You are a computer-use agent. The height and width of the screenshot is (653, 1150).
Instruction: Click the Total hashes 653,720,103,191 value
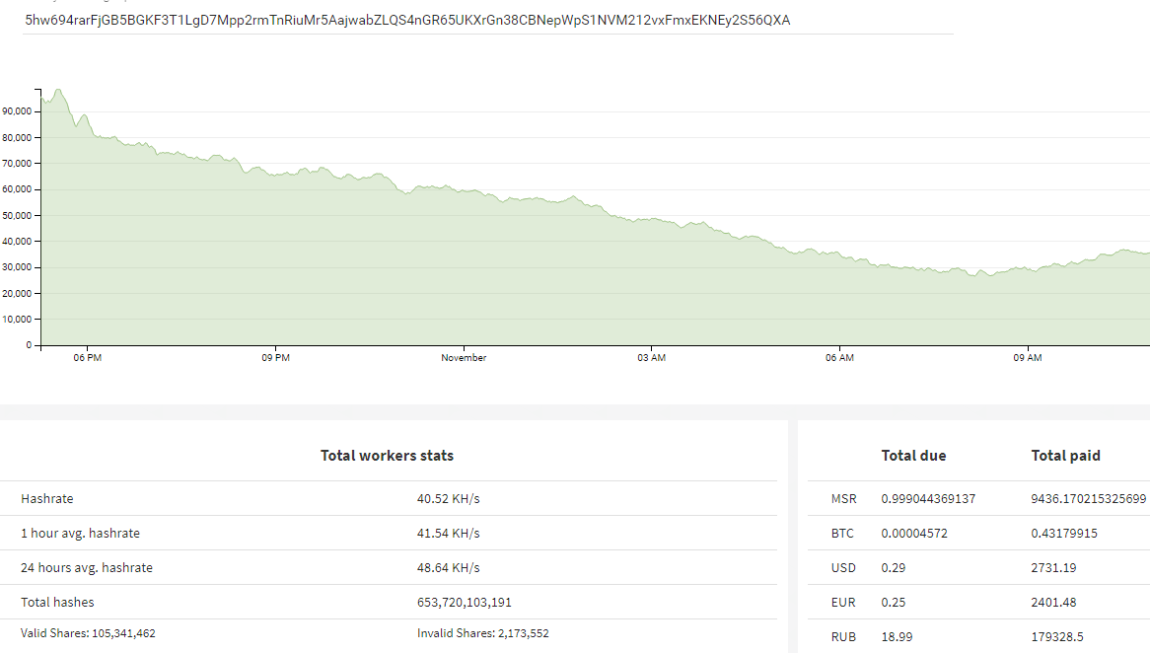click(465, 603)
